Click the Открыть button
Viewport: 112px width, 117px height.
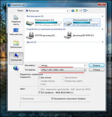[x=97, y=65]
